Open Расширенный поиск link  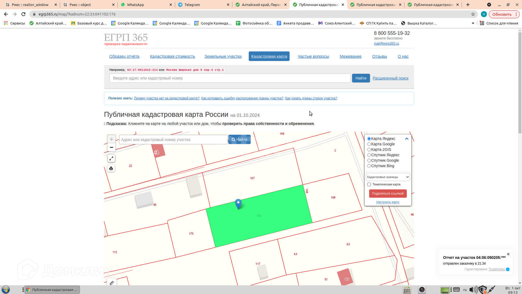click(x=390, y=78)
